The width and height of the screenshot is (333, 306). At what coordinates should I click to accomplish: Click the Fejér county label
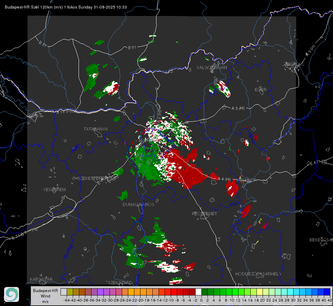(x=76, y=149)
